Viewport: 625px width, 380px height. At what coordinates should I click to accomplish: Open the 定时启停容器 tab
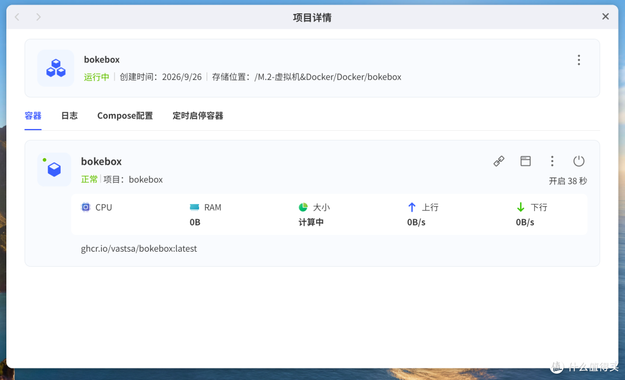[x=198, y=116]
